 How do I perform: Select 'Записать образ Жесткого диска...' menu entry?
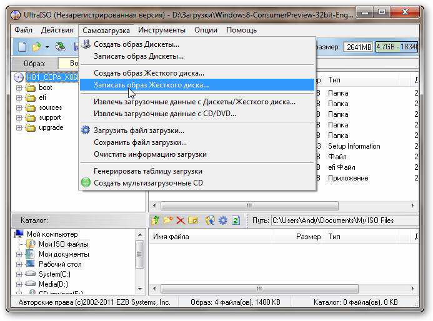point(151,85)
